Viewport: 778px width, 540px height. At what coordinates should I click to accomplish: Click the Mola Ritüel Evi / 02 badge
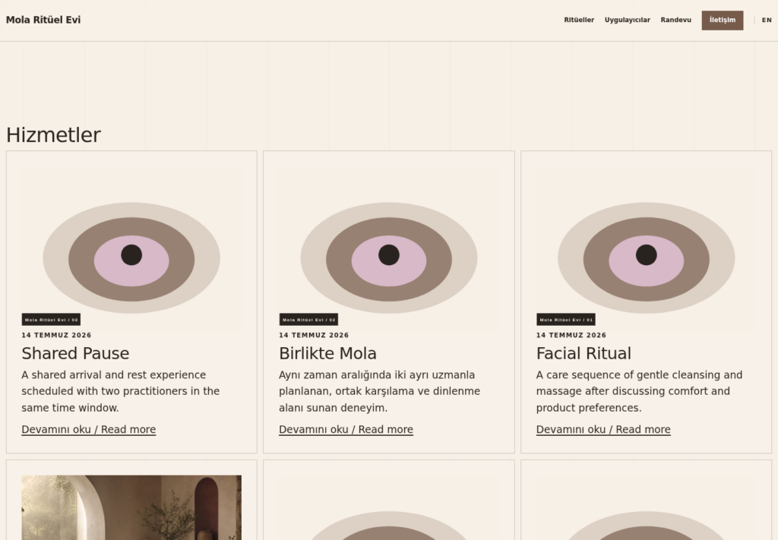[308, 320]
